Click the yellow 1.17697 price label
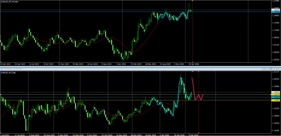The width and height of the screenshot is (281, 136). (x=275, y=100)
